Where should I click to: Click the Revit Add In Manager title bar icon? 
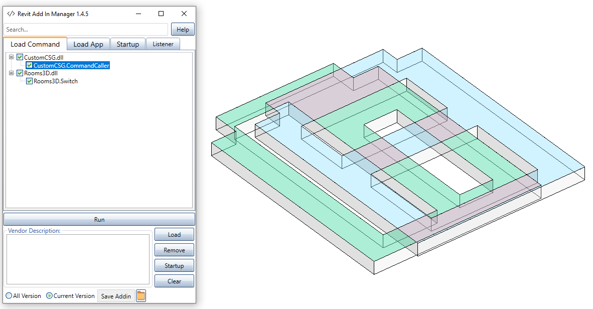coord(11,14)
